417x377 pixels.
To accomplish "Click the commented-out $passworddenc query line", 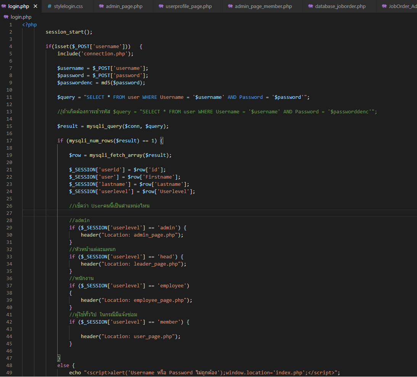I will [x=217, y=112].
